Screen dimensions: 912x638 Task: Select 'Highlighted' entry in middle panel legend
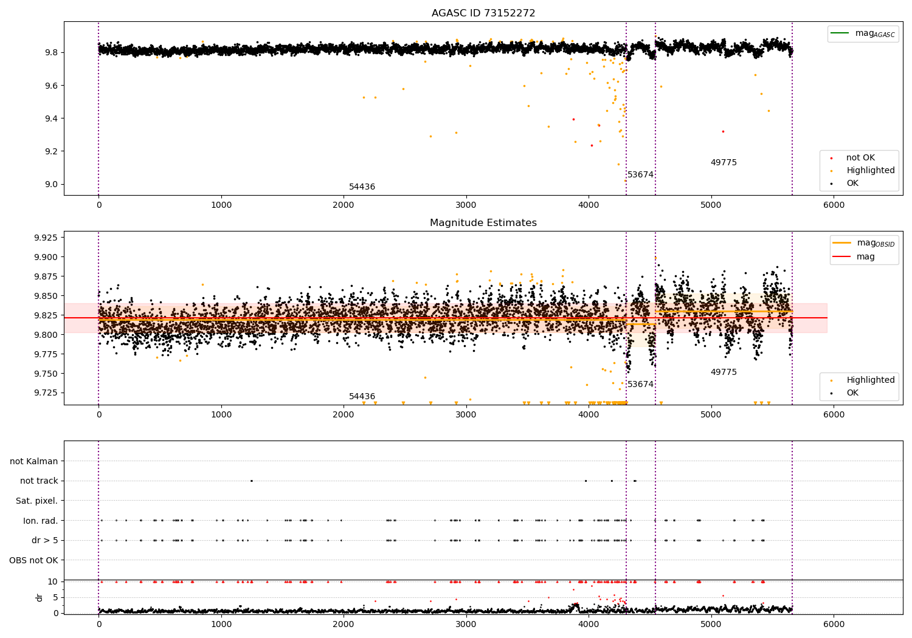(x=871, y=380)
